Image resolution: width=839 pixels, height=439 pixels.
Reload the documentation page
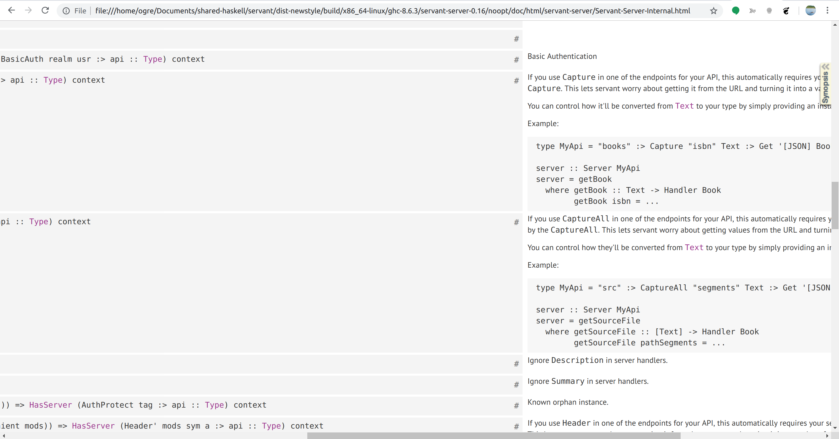coord(45,10)
